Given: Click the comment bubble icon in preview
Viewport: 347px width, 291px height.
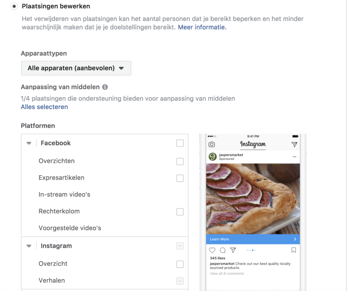Looking at the screenshot, I should point(223,250).
